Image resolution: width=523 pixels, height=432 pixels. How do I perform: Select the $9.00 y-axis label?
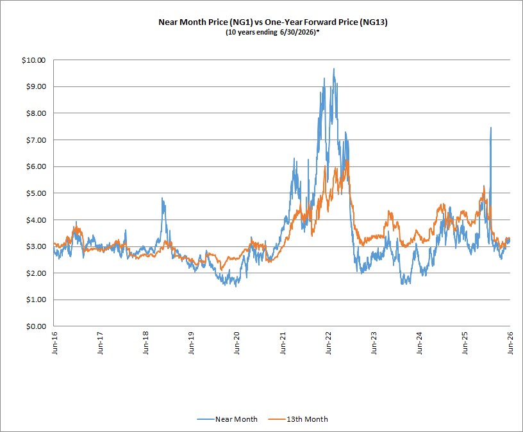click(36, 86)
